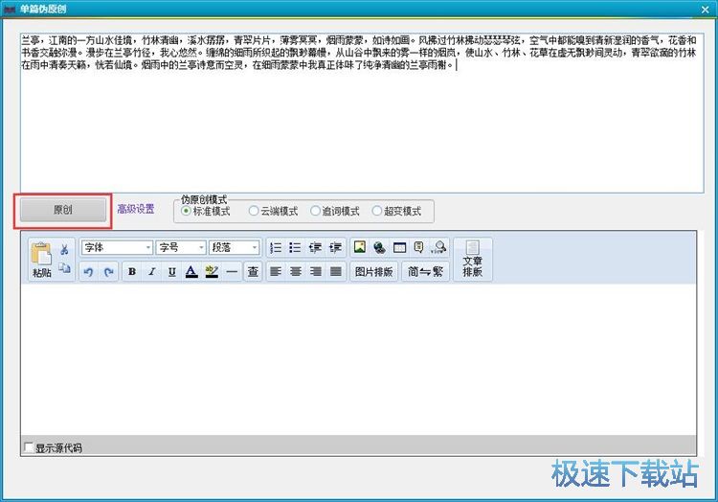Screen dimensions: 718x502
Task: Select 追词模式 radio button
Action: (316, 211)
